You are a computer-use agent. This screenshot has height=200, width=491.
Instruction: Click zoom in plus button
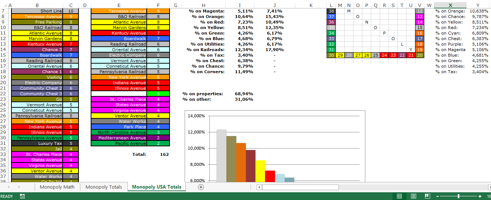coord(480,196)
